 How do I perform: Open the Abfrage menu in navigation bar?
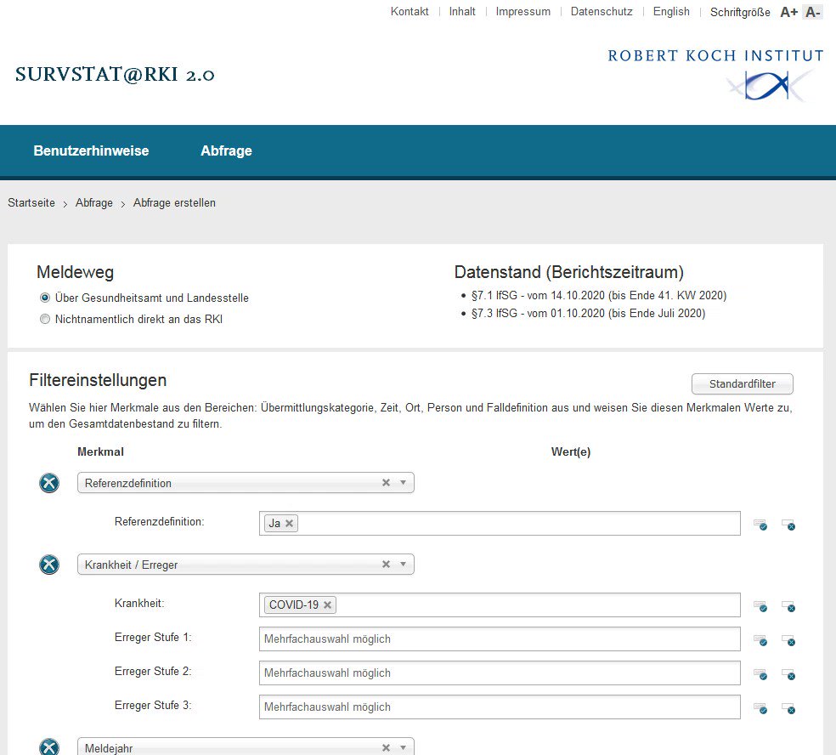coord(226,151)
